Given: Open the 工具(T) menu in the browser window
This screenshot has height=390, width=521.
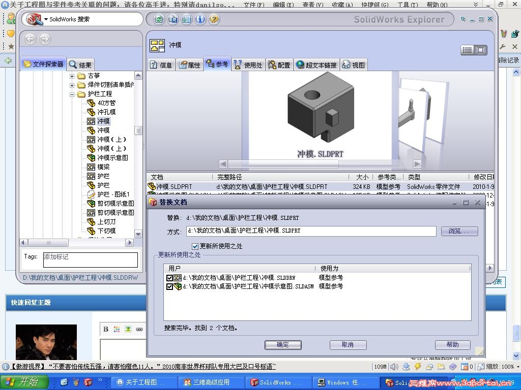Looking at the screenshot, I should point(408,5).
